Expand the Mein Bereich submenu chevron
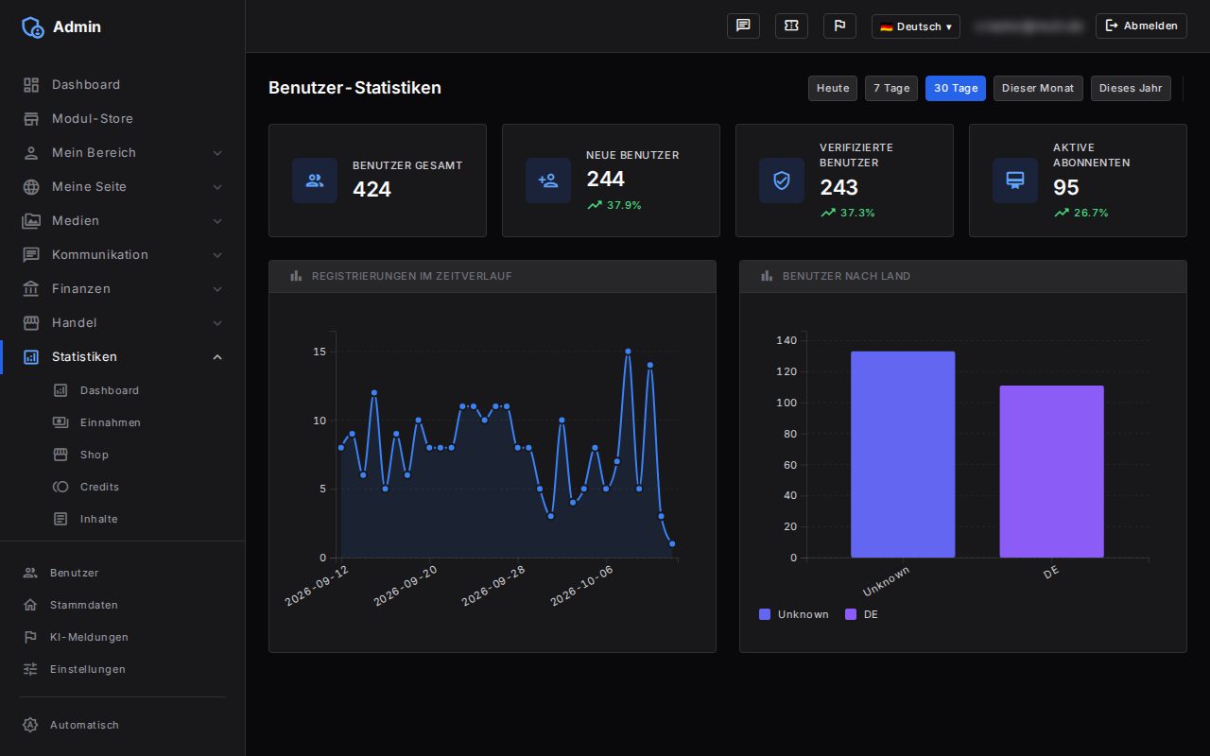The width and height of the screenshot is (1210, 756). [217, 152]
